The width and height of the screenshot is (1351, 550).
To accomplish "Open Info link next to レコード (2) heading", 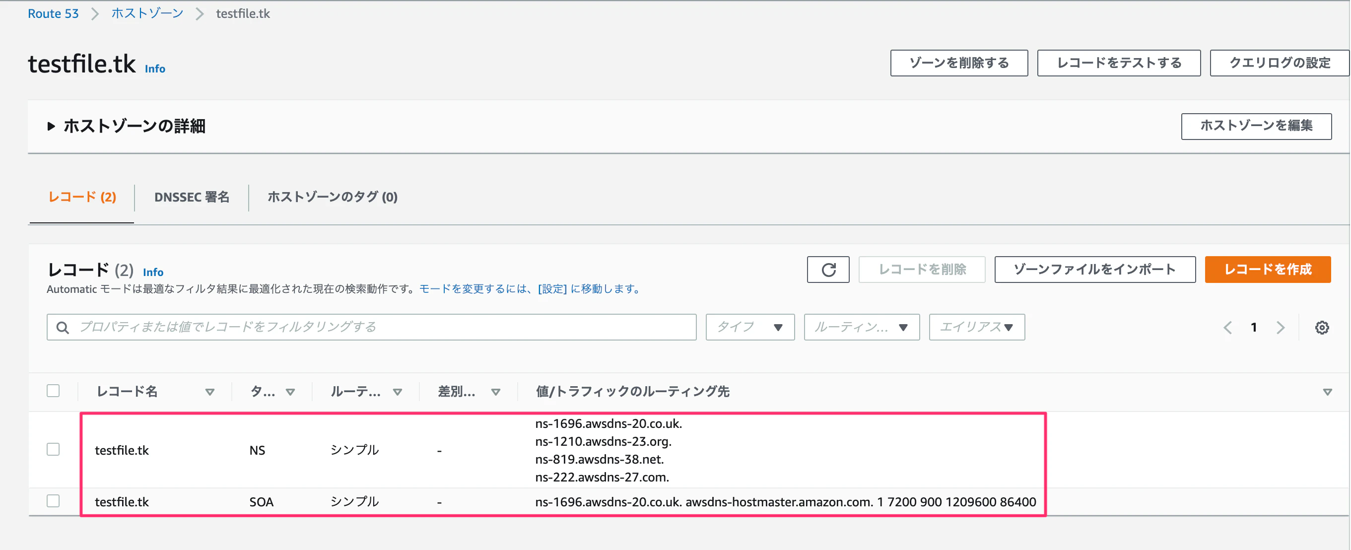I will (153, 272).
